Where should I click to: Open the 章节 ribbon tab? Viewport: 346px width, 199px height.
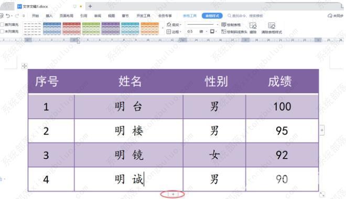coord(125,16)
